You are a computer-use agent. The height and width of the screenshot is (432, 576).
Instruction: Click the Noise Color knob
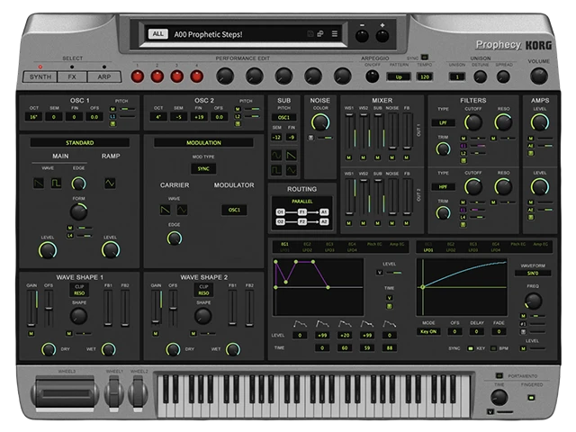pos(320,122)
